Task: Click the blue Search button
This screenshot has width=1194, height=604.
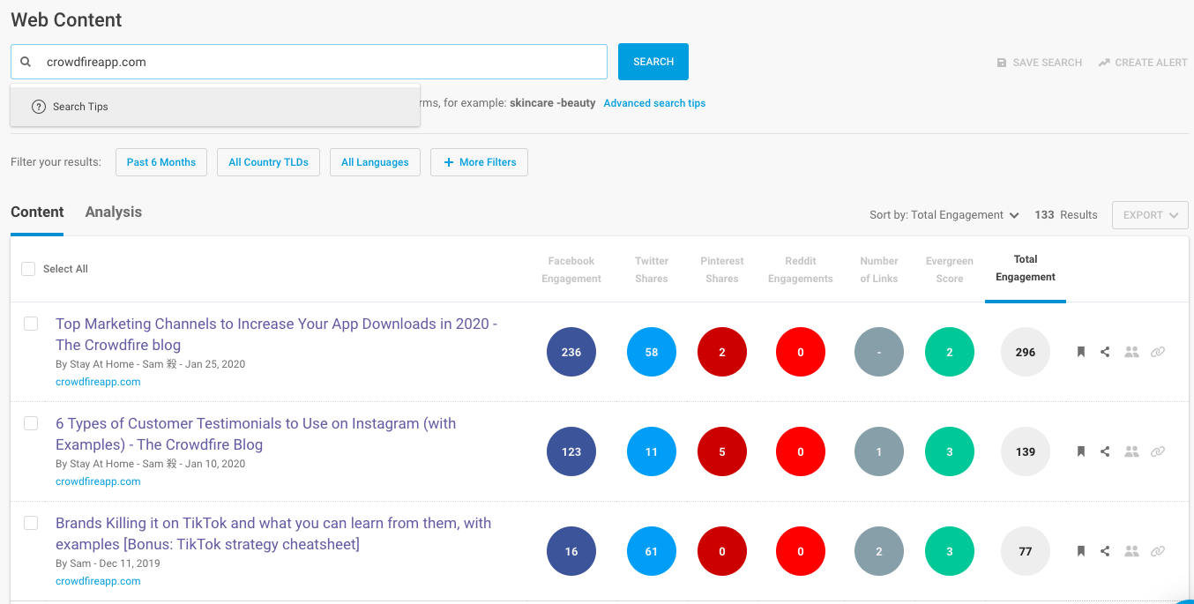Action: pyautogui.click(x=653, y=62)
